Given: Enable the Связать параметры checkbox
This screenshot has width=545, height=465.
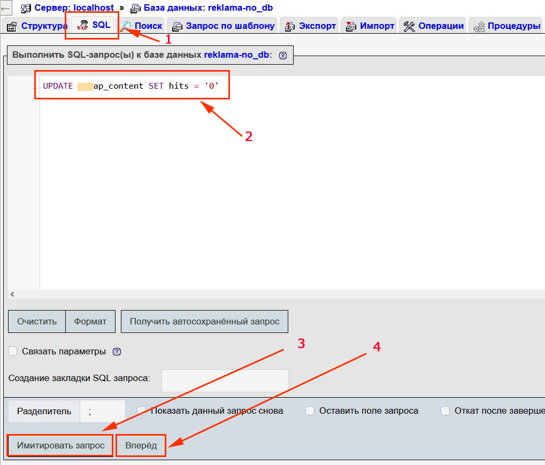Looking at the screenshot, I should 13,351.
